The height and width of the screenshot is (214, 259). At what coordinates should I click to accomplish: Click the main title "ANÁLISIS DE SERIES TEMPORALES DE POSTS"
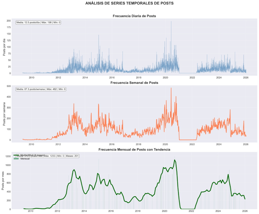point(129,3)
